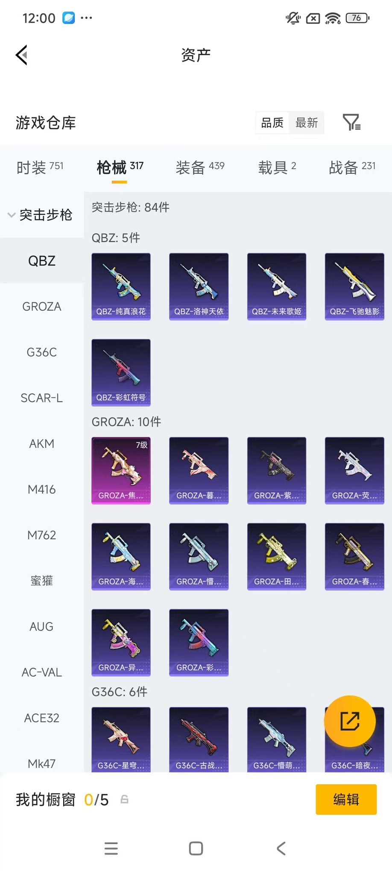Switch to the 装备 tab

pyautogui.click(x=200, y=167)
